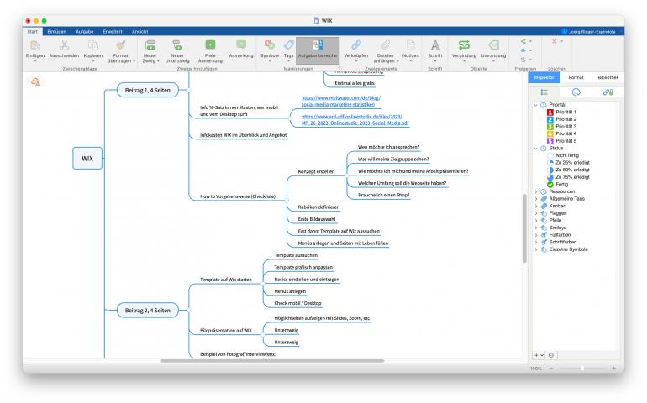This screenshot has width=647, height=403.
Task: Click the plus add button below the tag list
Action: pos(536,355)
